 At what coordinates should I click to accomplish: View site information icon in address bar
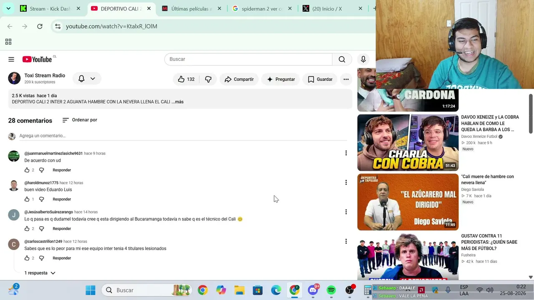pyautogui.click(x=58, y=26)
